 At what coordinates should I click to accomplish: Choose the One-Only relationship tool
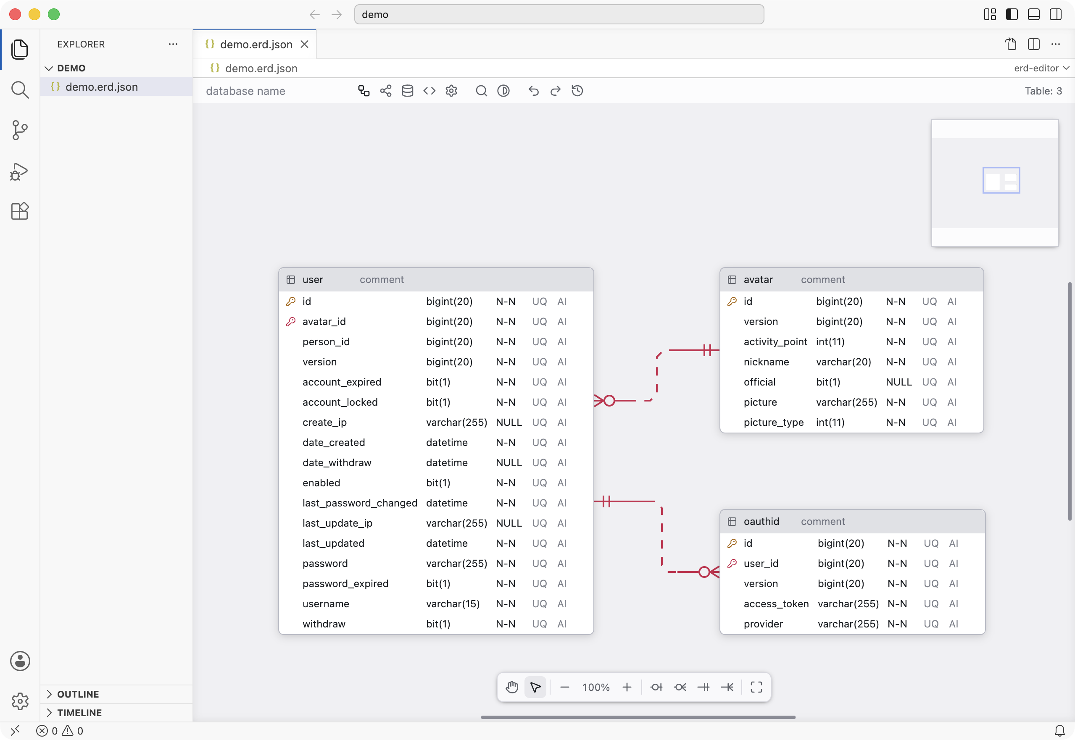pos(703,687)
